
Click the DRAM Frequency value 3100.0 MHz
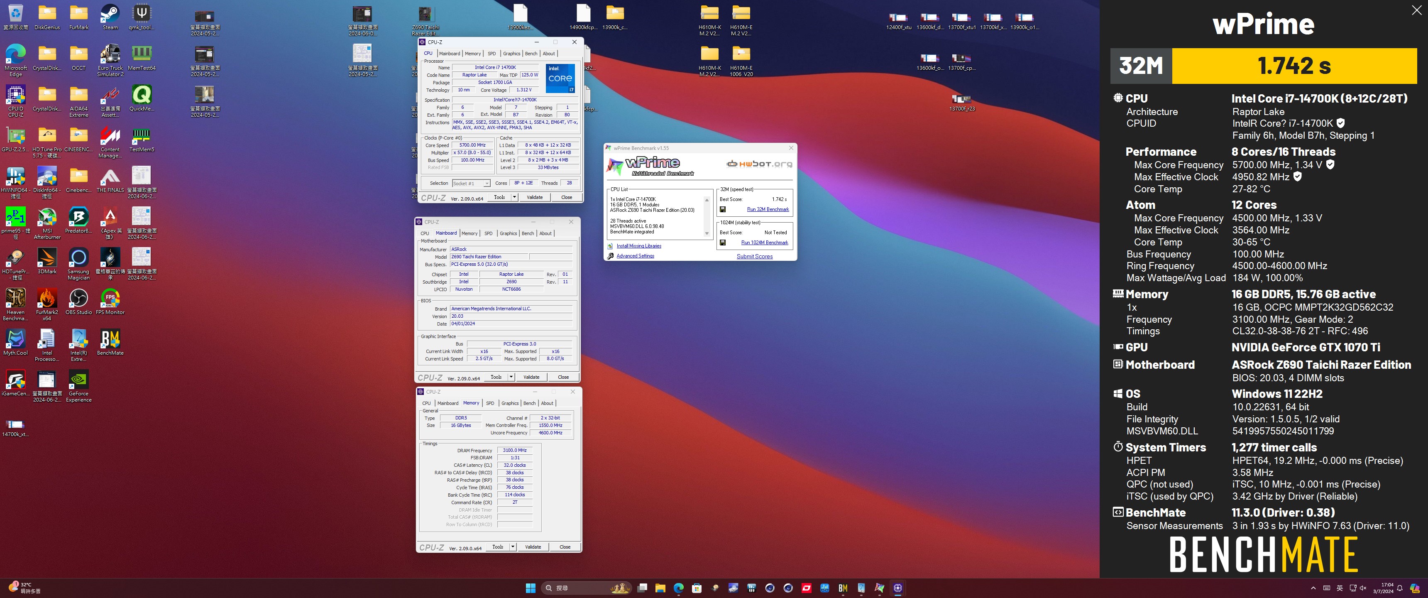click(x=515, y=451)
